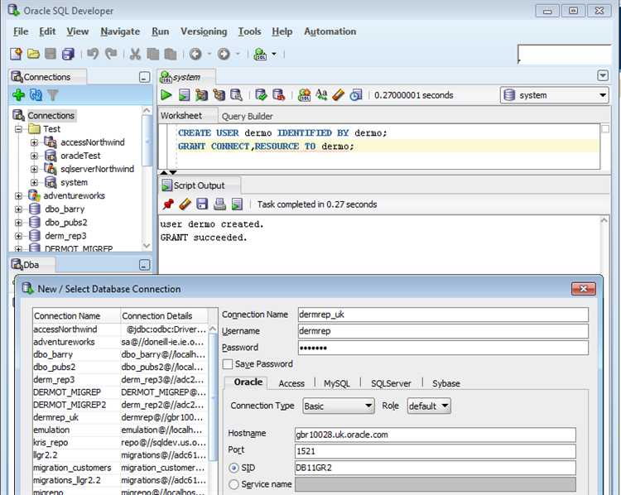Click the filter funnel icon in Connections panel
Image resolution: width=621 pixels, height=495 pixels.
point(53,95)
